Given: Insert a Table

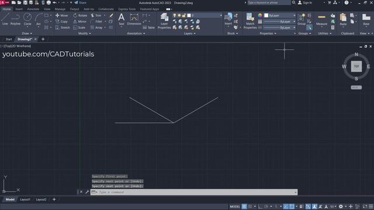Looking at the screenshot, I should (x=148, y=27).
